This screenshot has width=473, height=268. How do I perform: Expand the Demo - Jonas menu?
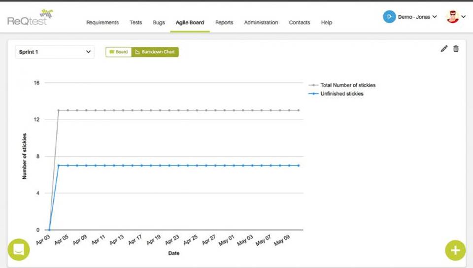[417, 17]
